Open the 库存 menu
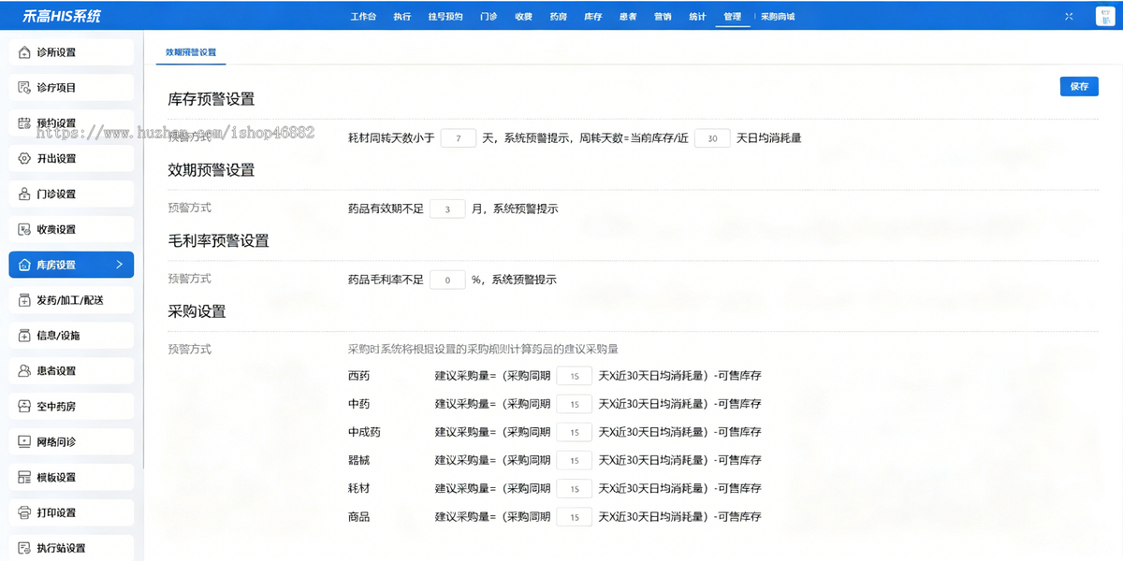 (593, 17)
